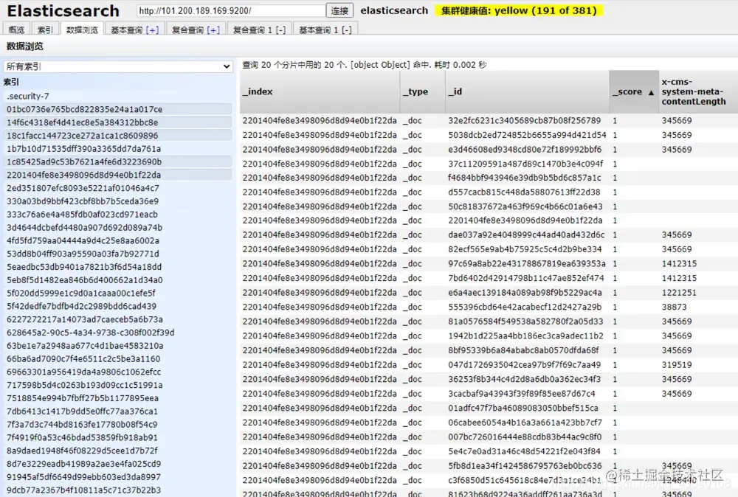Click content length value 38873
738x497 pixels.
tap(674, 307)
